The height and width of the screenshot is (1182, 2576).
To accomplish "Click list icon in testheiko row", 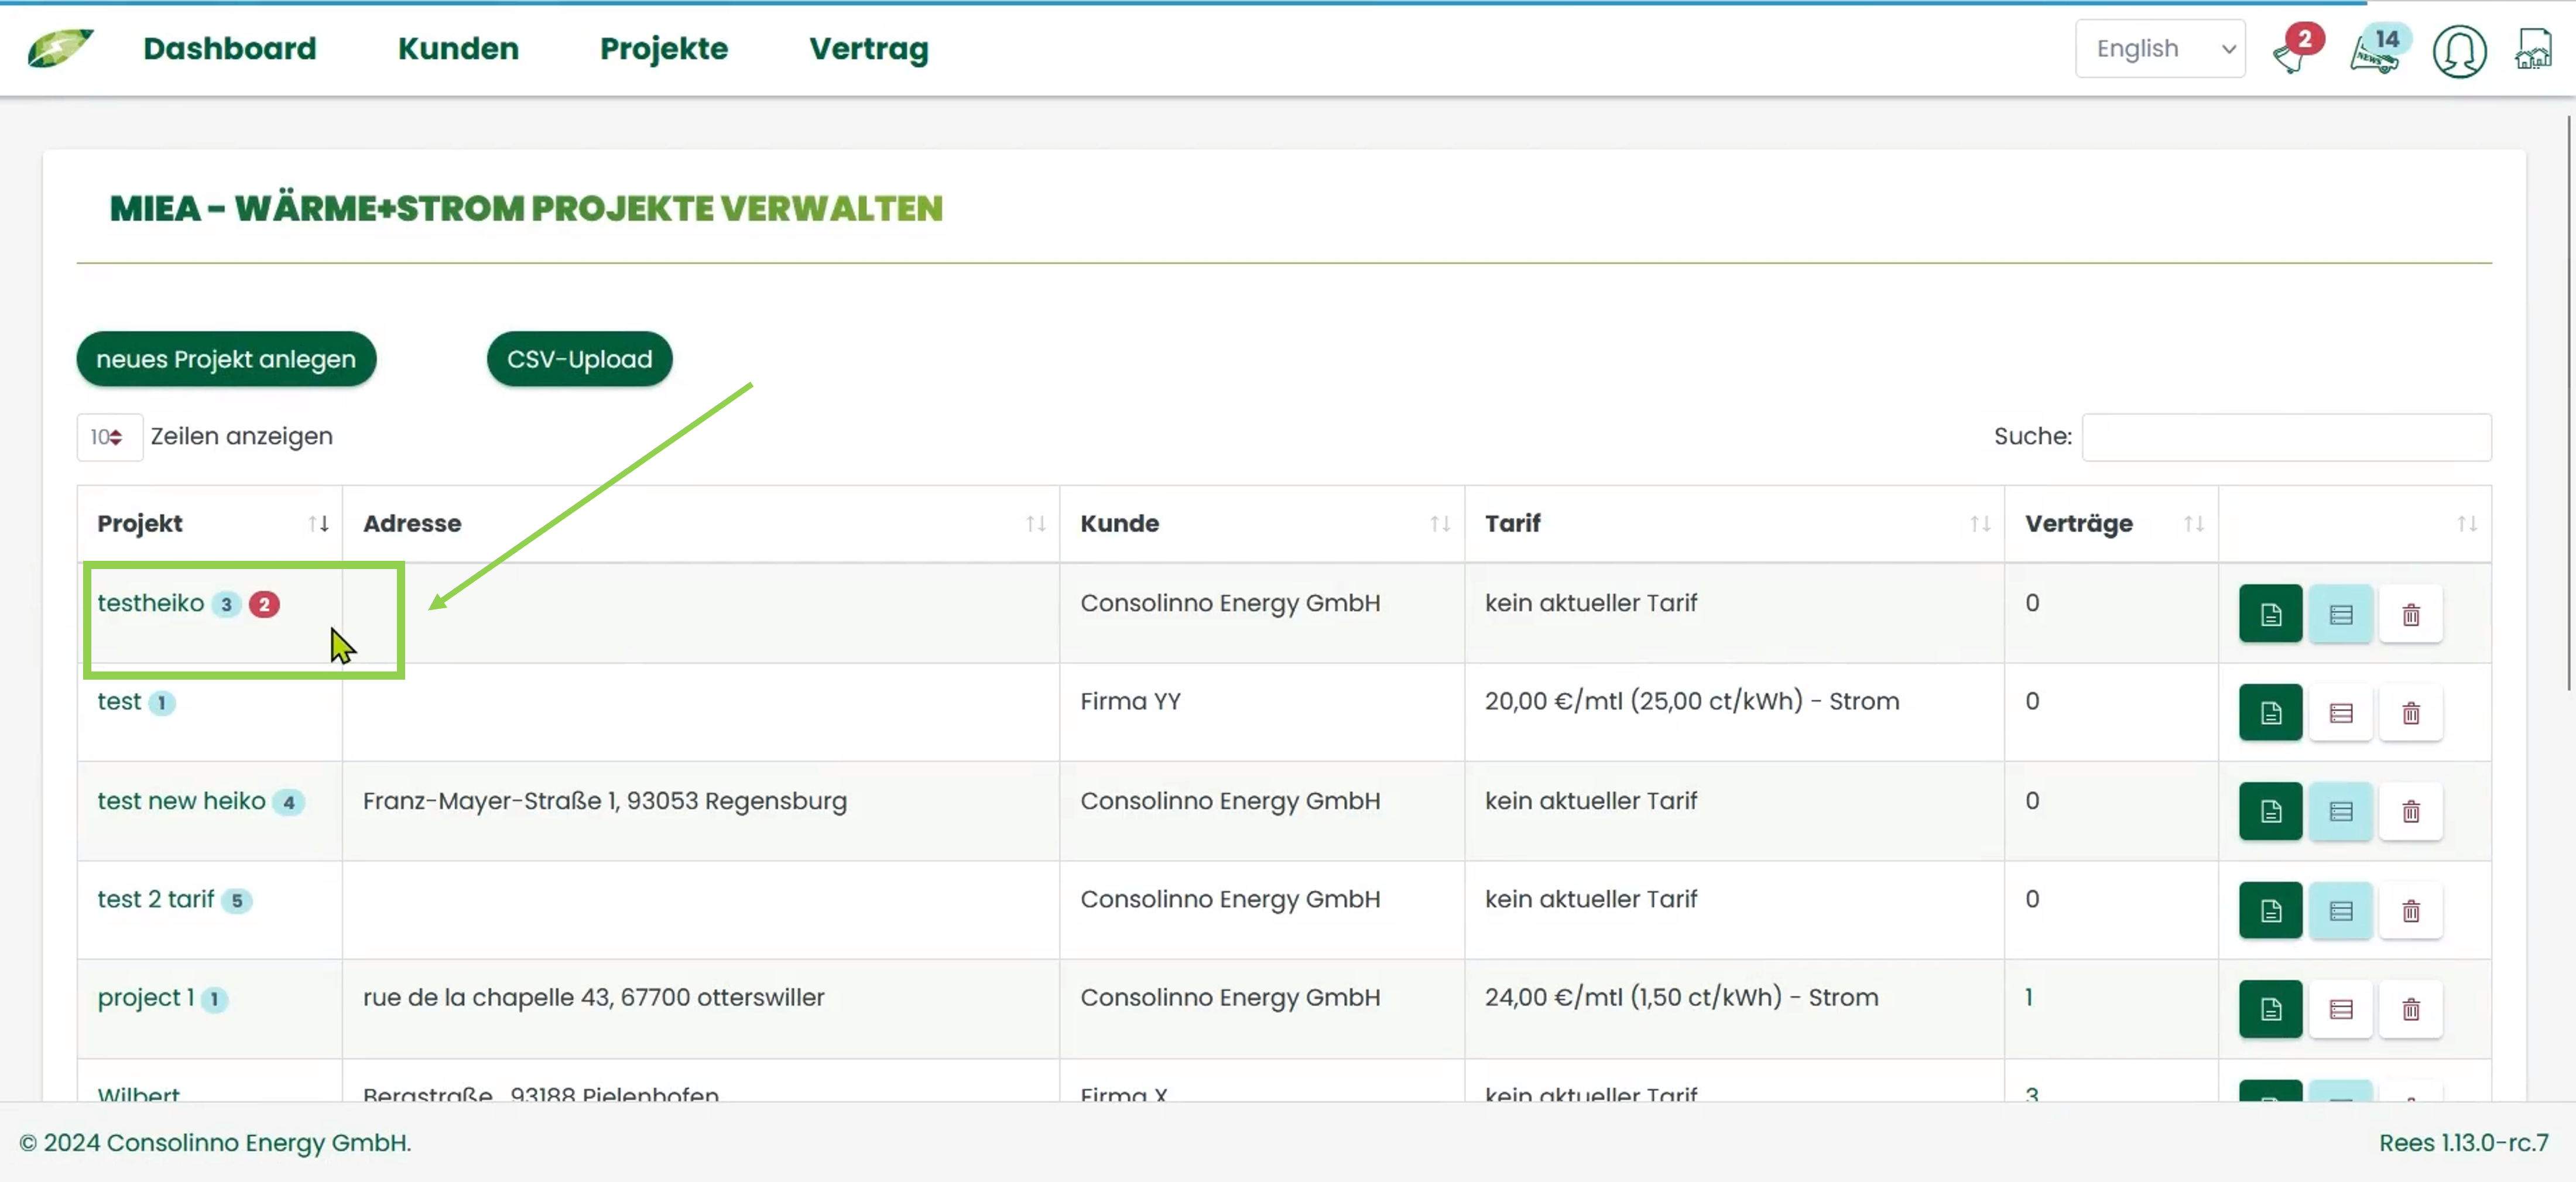I will [x=2340, y=613].
